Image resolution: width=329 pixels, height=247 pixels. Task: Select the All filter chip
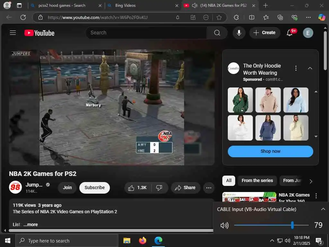[x=229, y=181]
